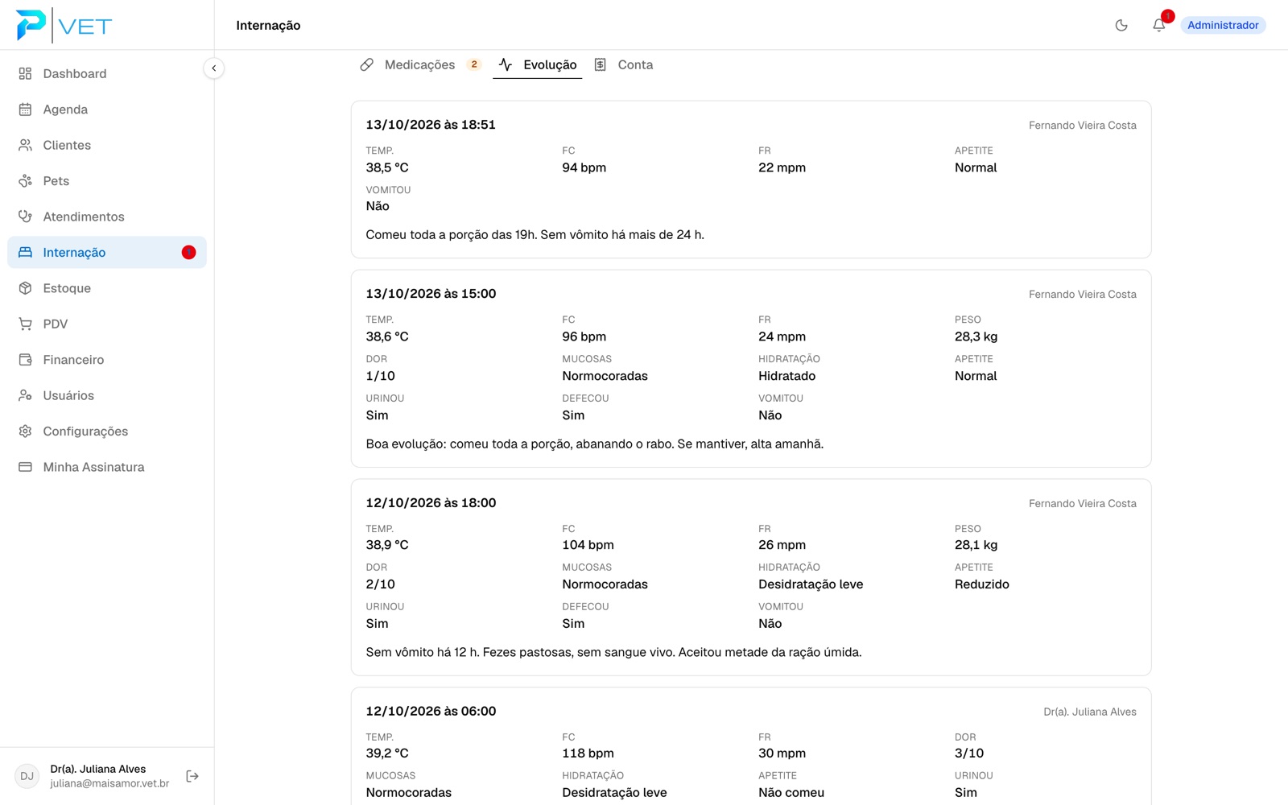
Task: Open the Estoque menu item
Action: (x=107, y=288)
